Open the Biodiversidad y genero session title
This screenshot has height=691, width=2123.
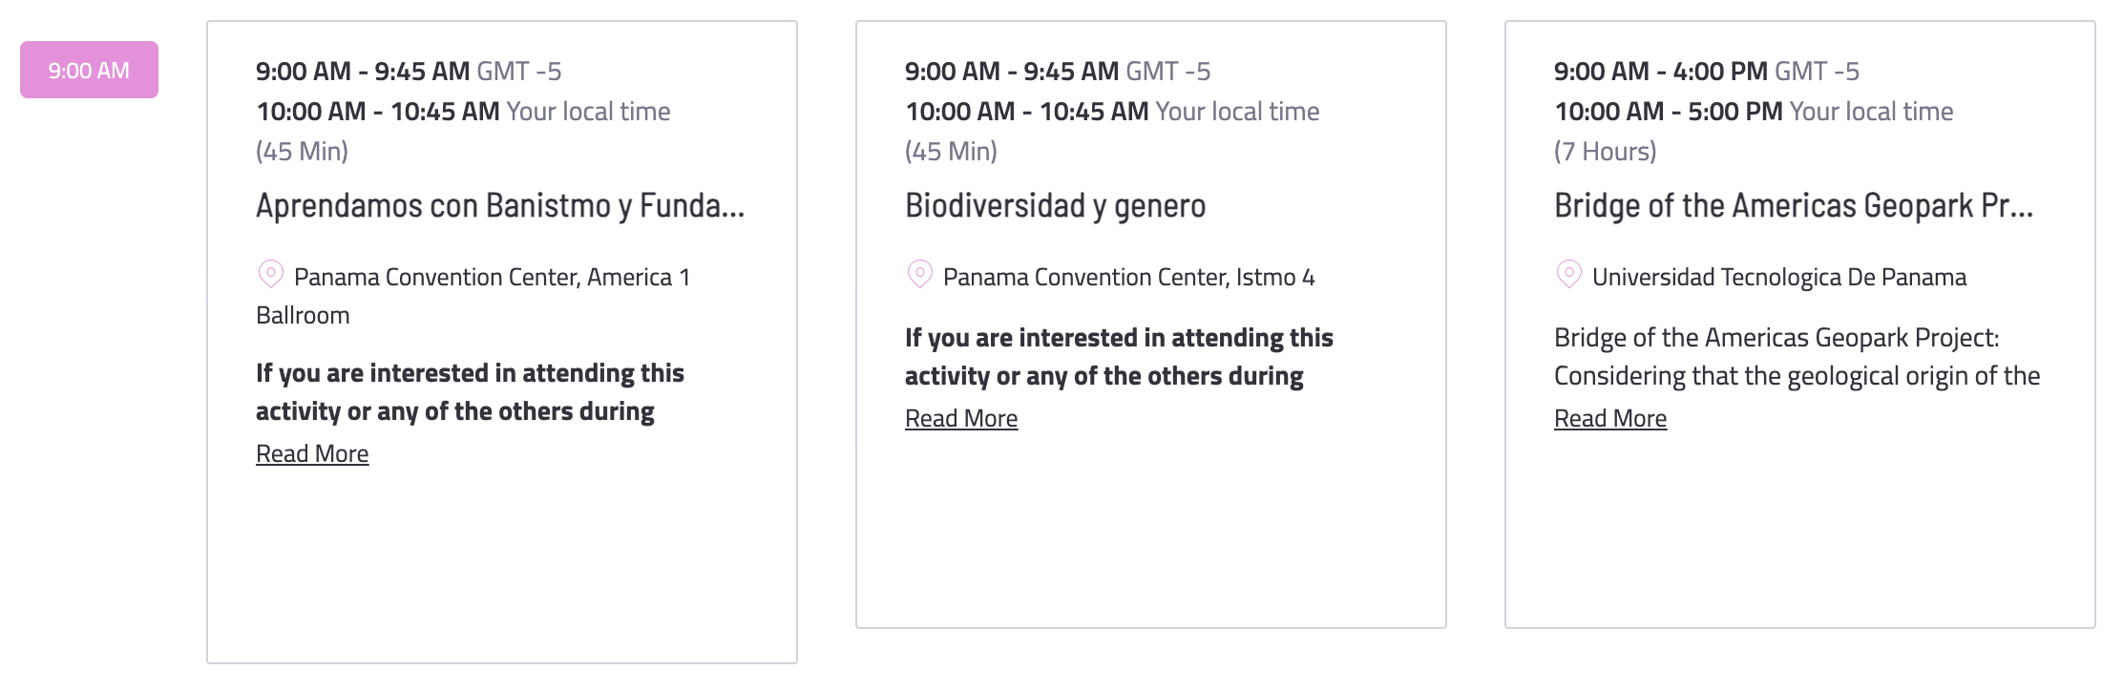(1056, 205)
